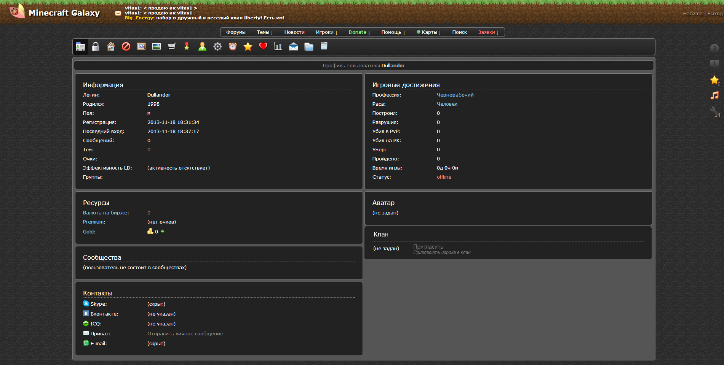Click the wrench icon on the right sidebar
The height and width of the screenshot is (365, 724).
(x=713, y=110)
